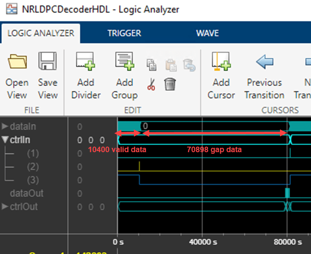Screen dimensions: 311x254
Task: Click the dataOut burst in the waveform
Action: click(x=287, y=193)
